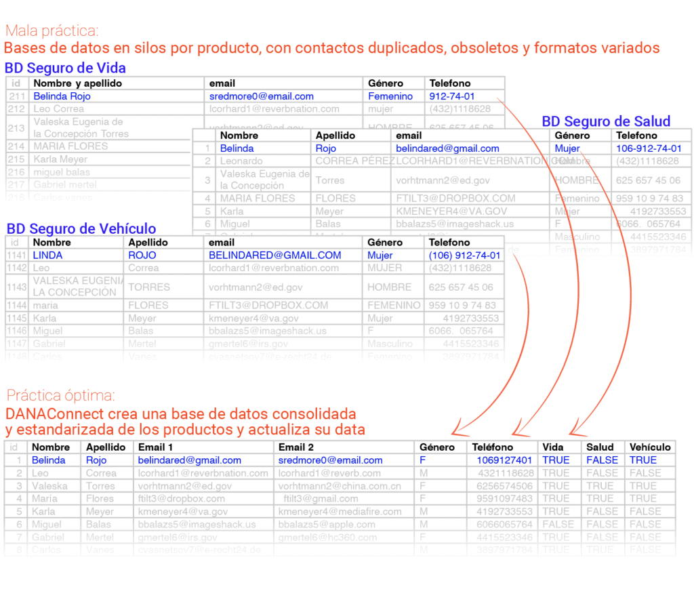Image resolution: width=694 pixels, height=589 pixels.
Task: Click the 'Leo Correa' name cell
Action: 58,108
